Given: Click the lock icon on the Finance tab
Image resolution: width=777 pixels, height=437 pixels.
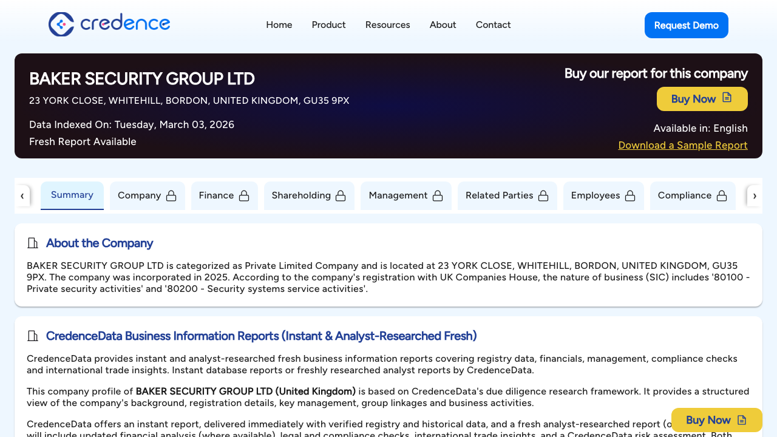Looking at the screenshot, I should pos(244,195).
